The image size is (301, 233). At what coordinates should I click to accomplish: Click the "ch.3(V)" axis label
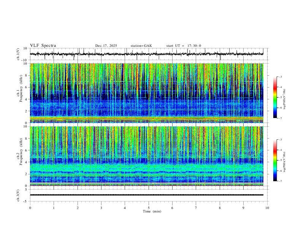pos(18,195)
